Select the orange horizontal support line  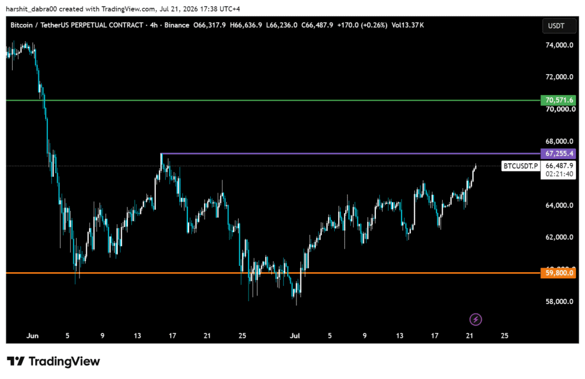point(273,273)
